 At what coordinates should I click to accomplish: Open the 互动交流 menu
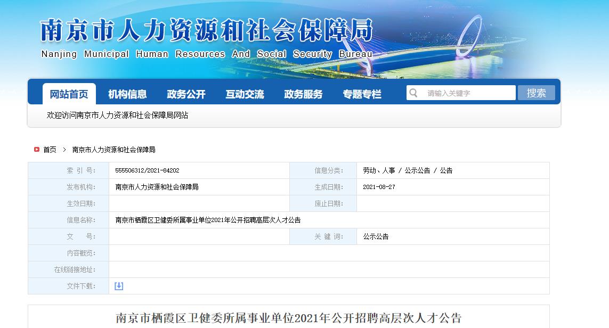245,94
